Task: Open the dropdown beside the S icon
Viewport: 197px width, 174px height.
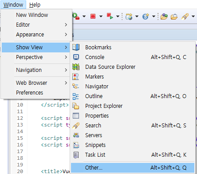Action: tap(154, 16)
